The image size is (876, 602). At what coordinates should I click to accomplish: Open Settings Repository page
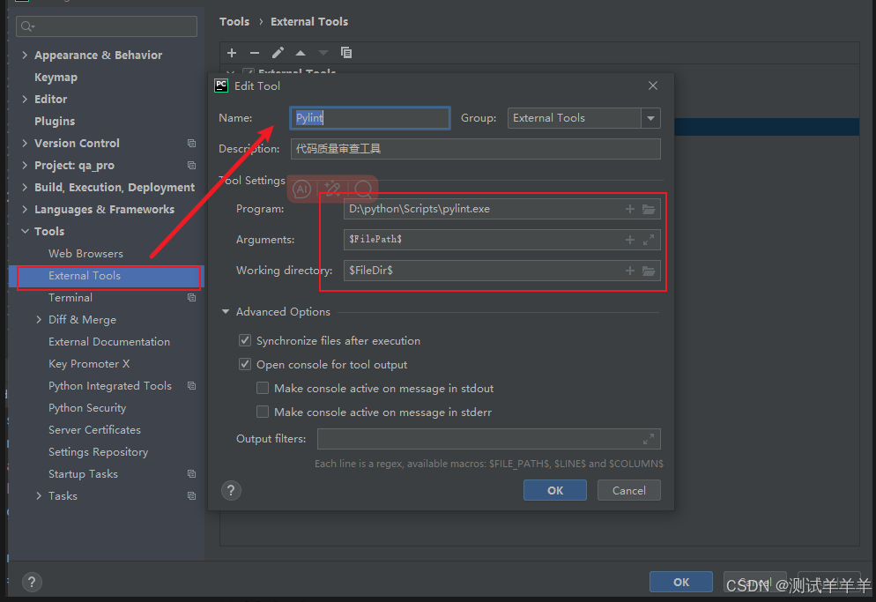(x=99, y=451)
